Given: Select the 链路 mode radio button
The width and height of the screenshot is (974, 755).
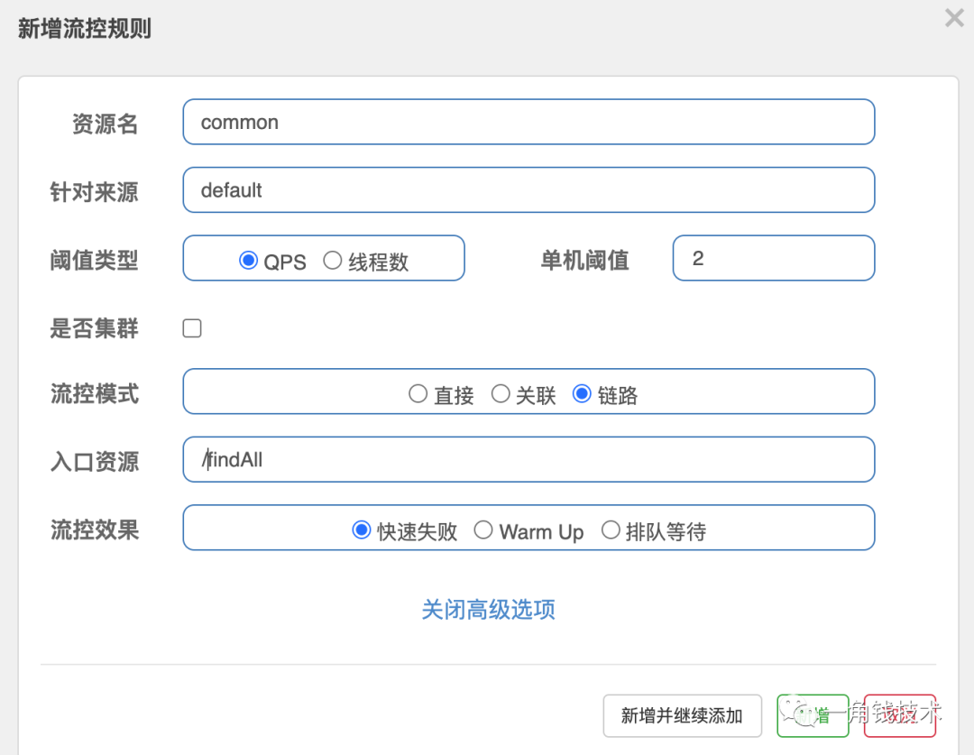Looking at the screenshot, I should (x=582, y=394).
